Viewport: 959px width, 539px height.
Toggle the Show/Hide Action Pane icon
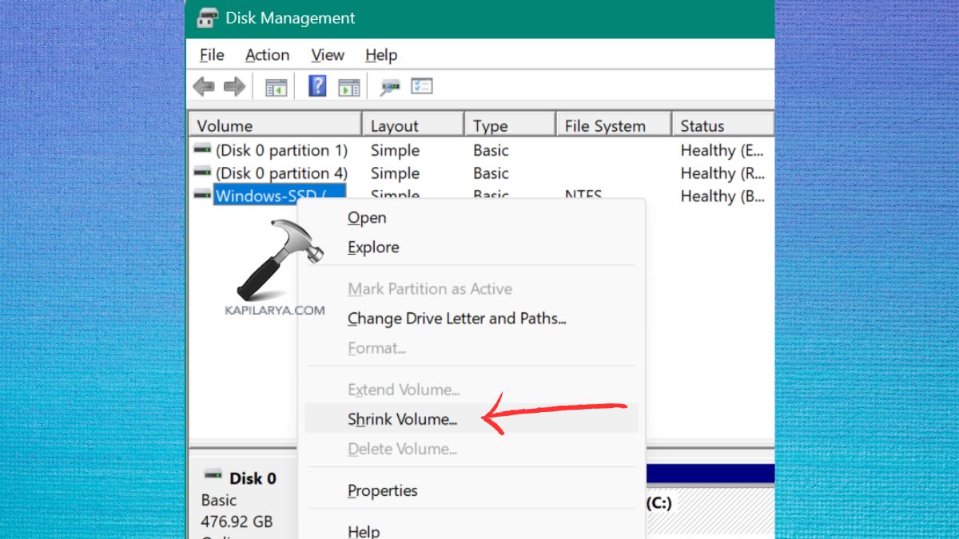click(x=348, y=87)
